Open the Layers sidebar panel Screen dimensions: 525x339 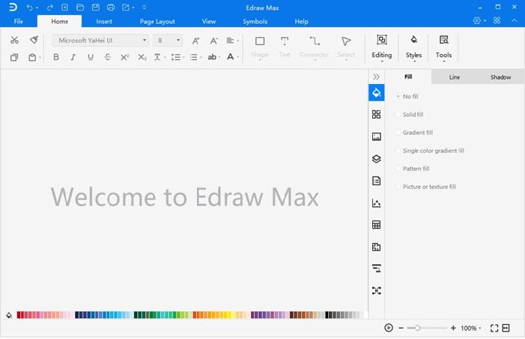coord(377,158)
